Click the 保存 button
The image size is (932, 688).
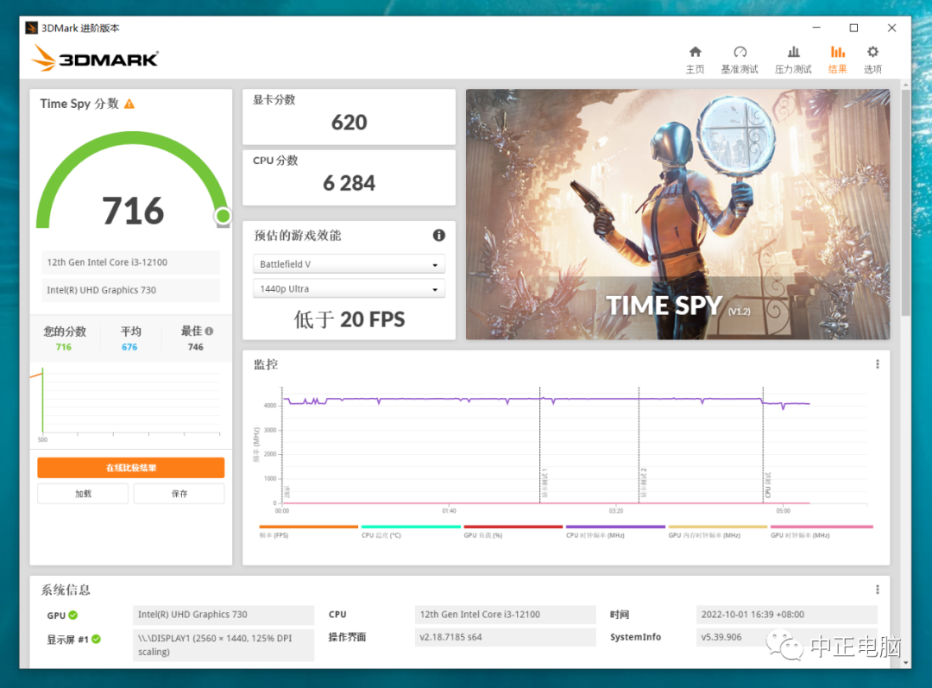point(179,494)
